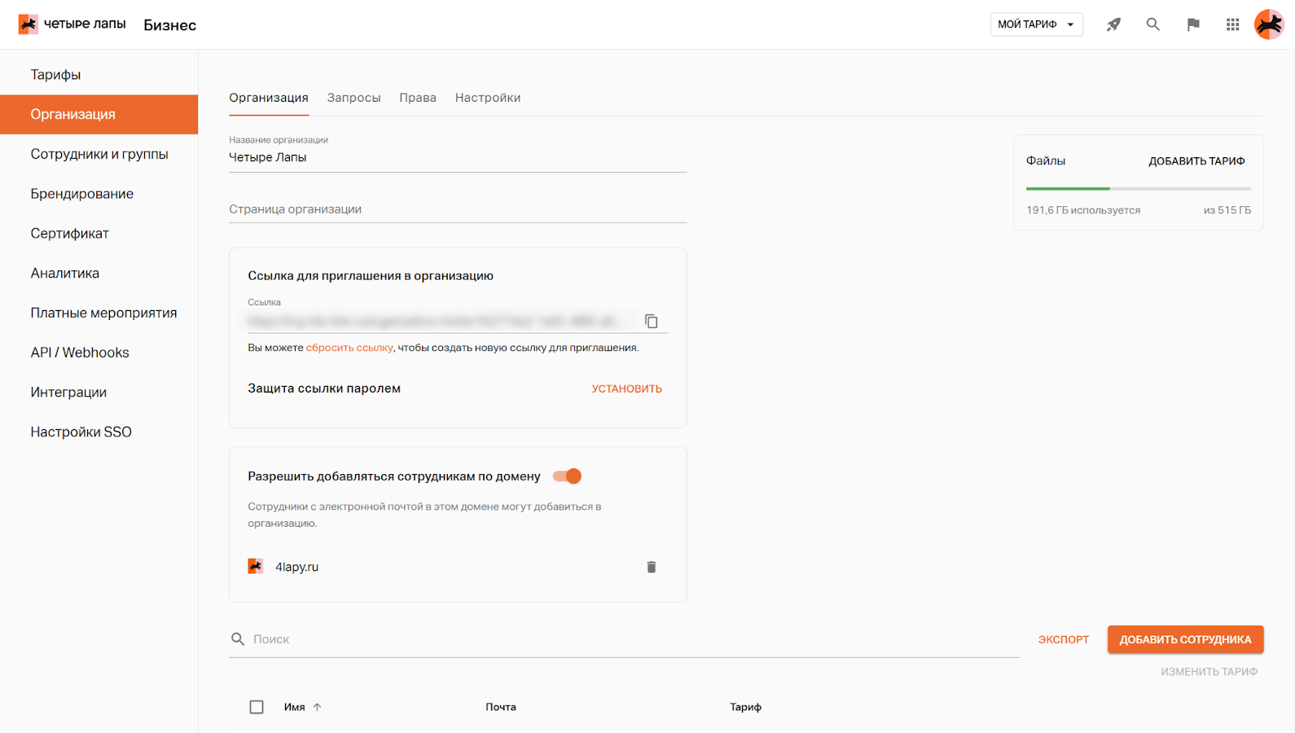
Task: Delete the 4lapy.ru domain with trash icon
Action: (x=652, y=567)
